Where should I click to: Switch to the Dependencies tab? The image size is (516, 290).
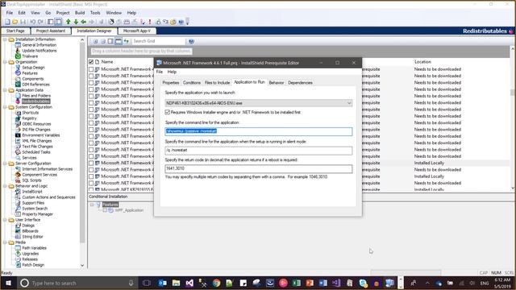click(x=300, y=83)
